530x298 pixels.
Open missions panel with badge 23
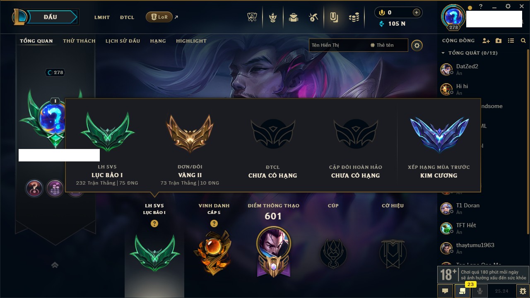coord(462,291)
